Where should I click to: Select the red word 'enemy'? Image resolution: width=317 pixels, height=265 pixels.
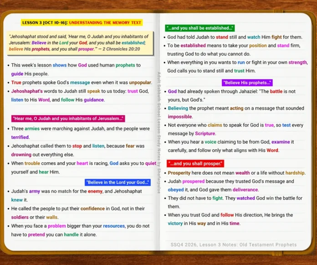(95, 191)
